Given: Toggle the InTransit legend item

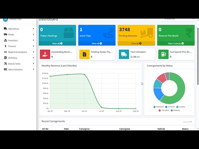Looking at the screenshot, I should [170, 107].
